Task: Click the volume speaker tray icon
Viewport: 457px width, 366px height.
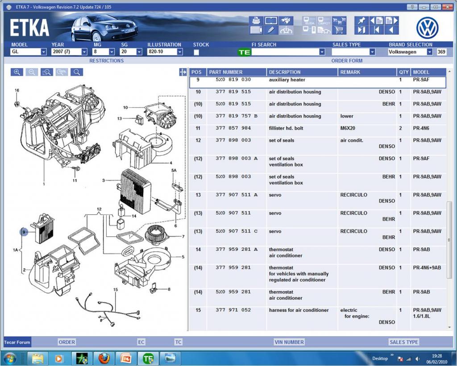Action: 418,359
